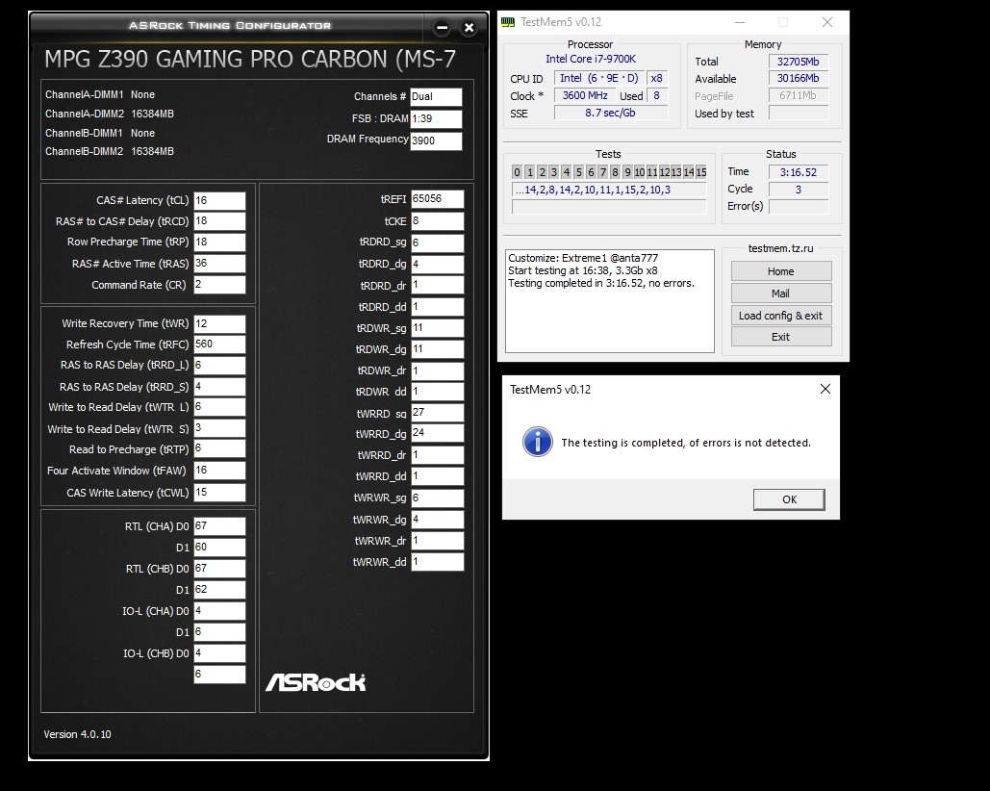
Task: Close the ASRock Timing Configurator window
Action: point(469,27)
